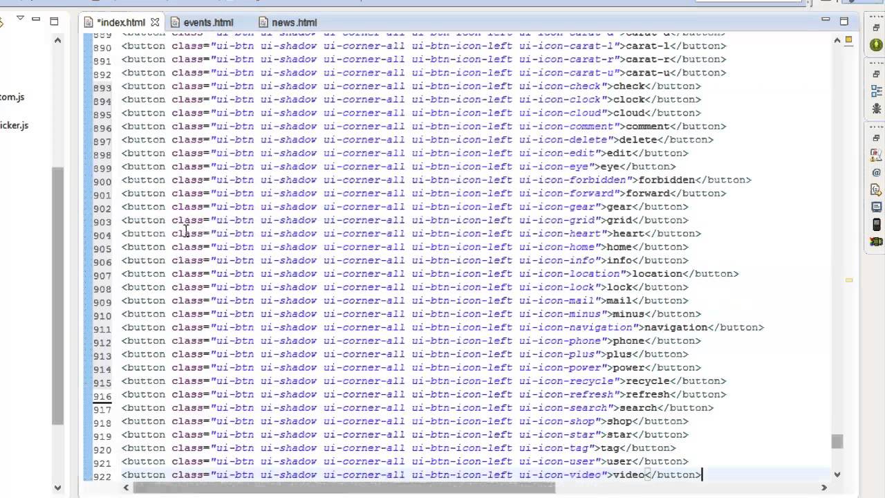885x498 pixels.
Task: Click the 'star' text on line 919
Action: tap(619, 435)
